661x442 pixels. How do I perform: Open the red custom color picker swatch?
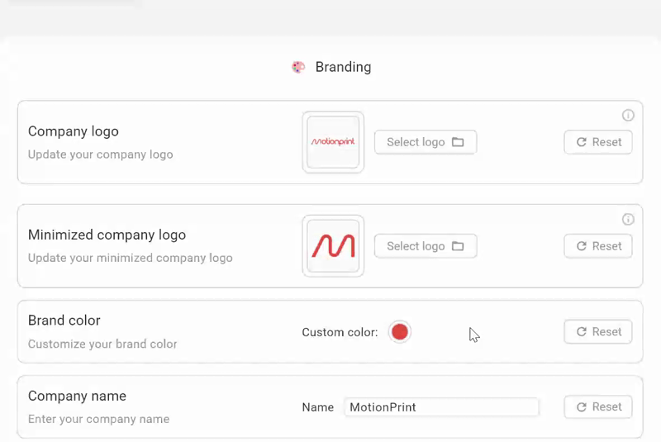tap(400, 332)
